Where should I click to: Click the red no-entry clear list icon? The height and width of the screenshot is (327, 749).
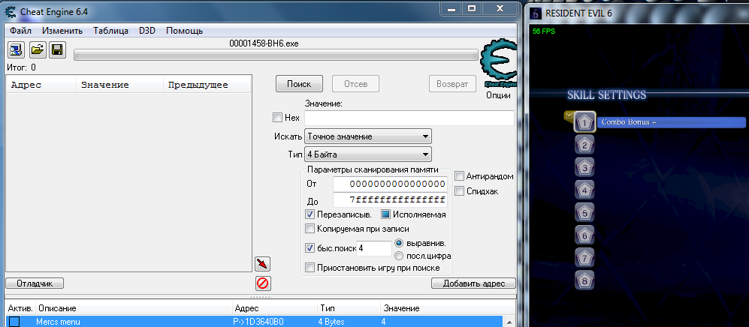point(263,283)
